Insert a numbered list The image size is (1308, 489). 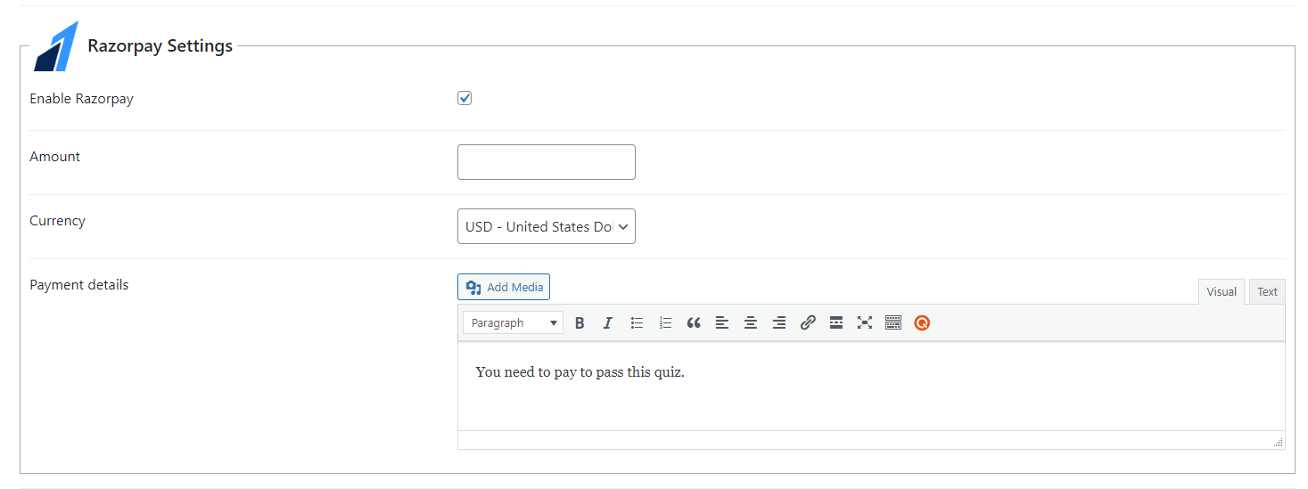tap(665, 322)
